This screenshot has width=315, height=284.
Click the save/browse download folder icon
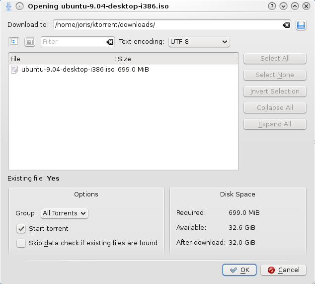pyautogui.click(x=301, y=25)
